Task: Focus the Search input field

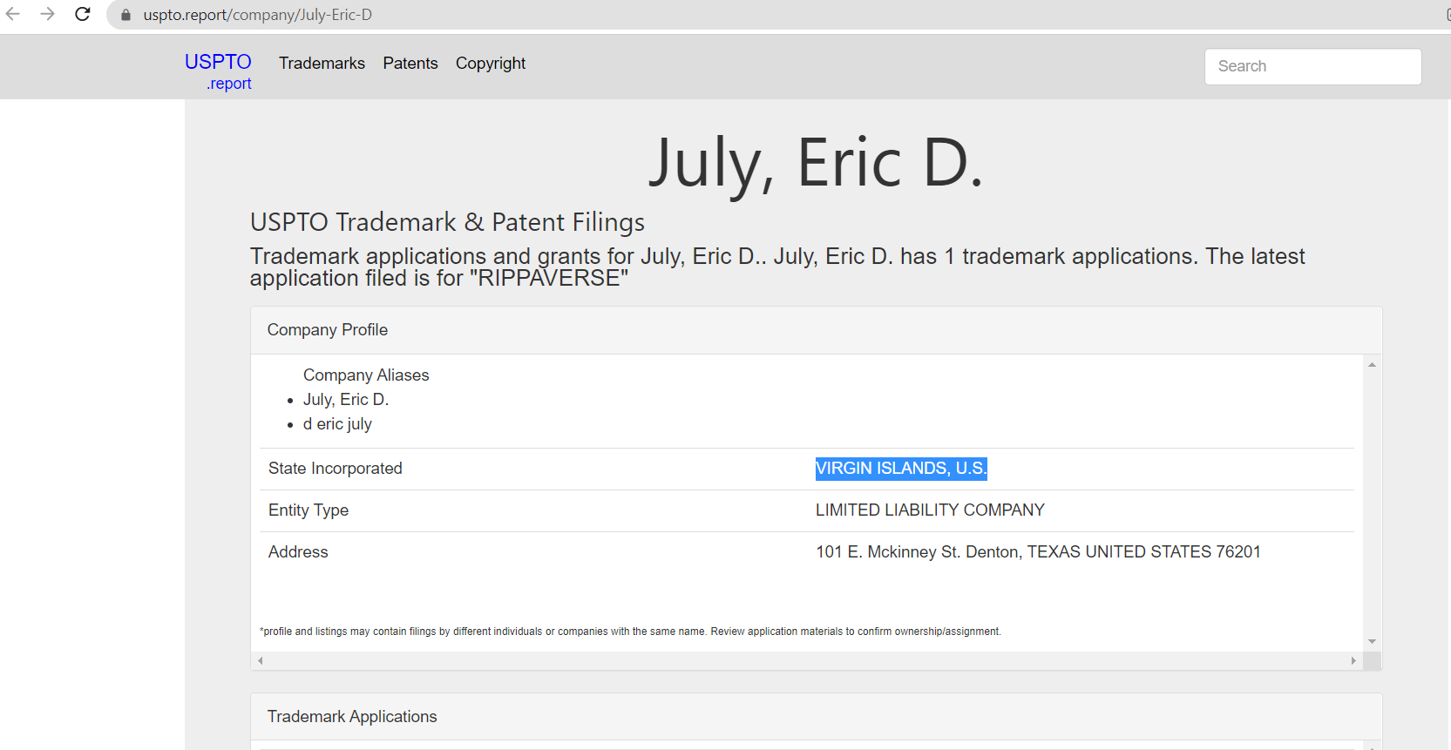Action: tap(1312, 66)
